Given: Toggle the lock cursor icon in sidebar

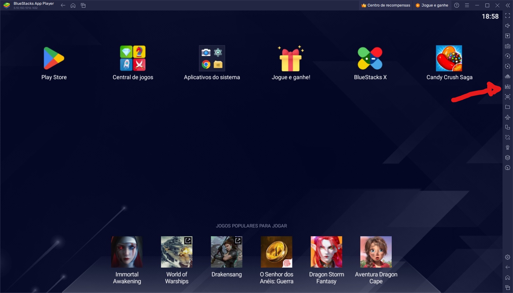Looking at the screenshot, I should 508,36.
